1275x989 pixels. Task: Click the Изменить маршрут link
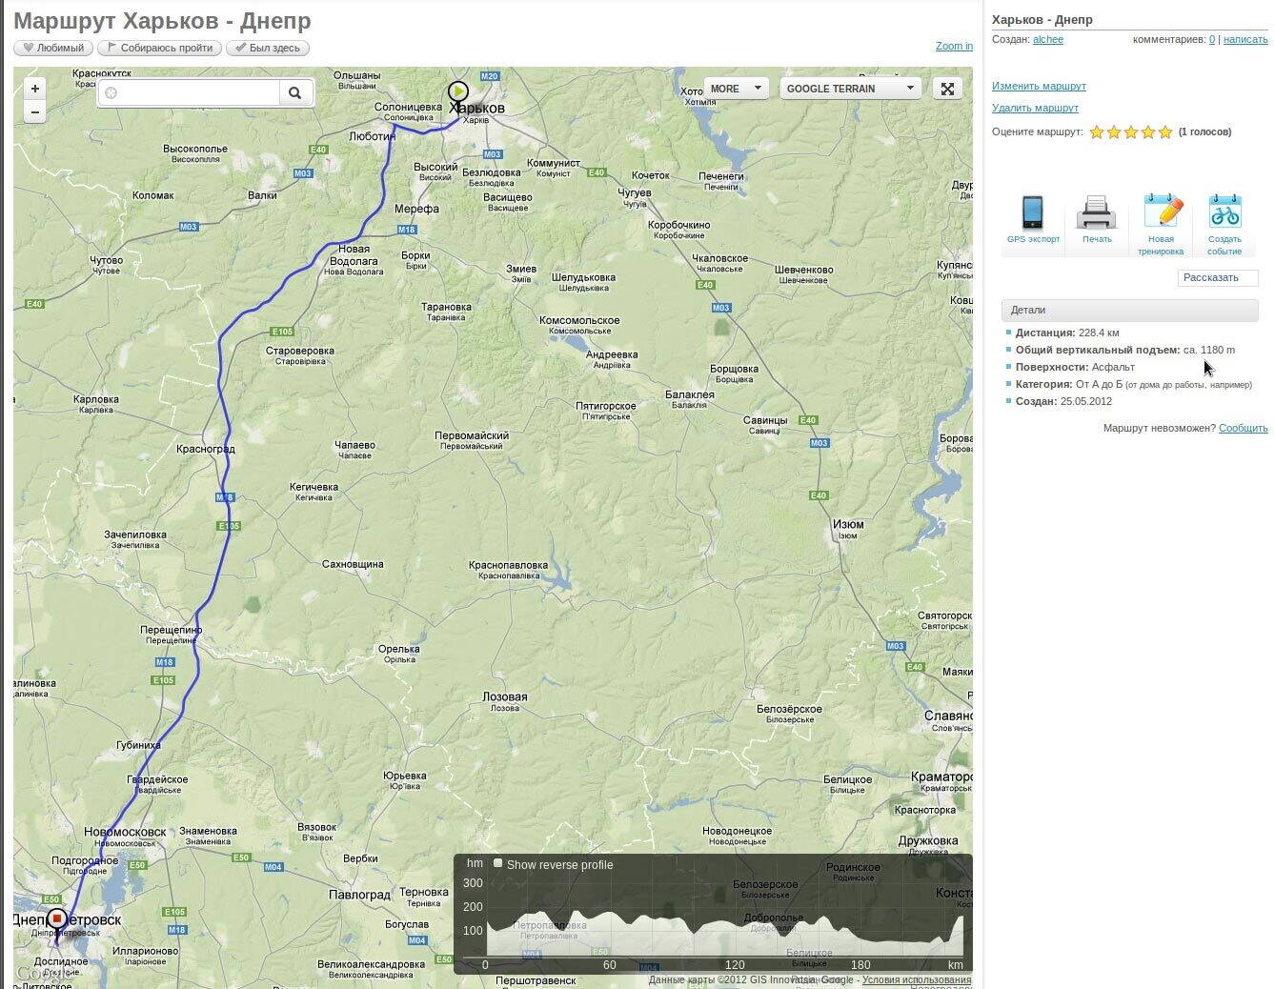[x=1039, y=86]
